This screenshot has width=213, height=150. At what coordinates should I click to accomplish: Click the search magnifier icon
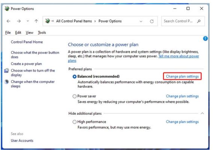pyautogui.click(x=199, y=21)
